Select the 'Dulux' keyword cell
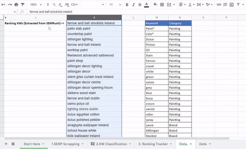Screen dimensions: 246x149 [157, 39]
